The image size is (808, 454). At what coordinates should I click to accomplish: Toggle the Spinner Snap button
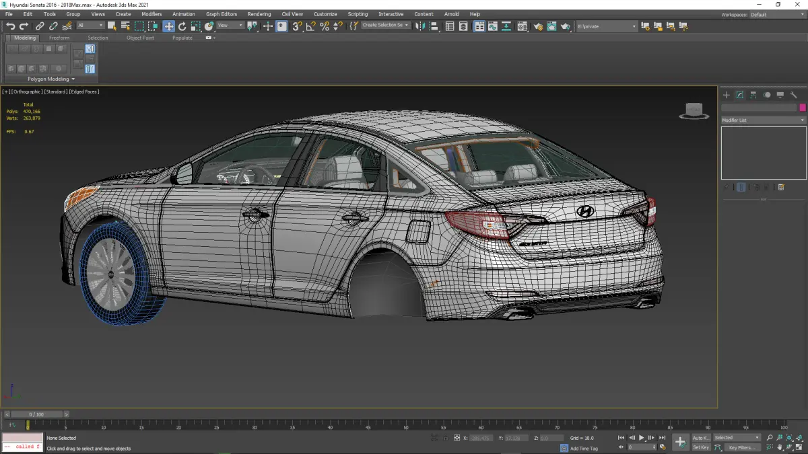(x=338, y=26)
